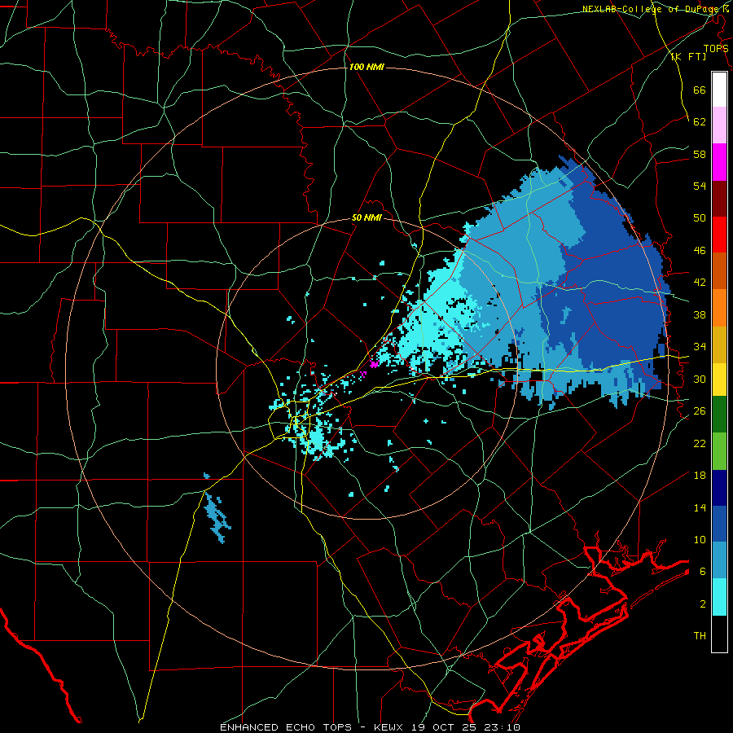Click the 18 legend value
The width and height of the screenshot is (733, 733).
700,476
